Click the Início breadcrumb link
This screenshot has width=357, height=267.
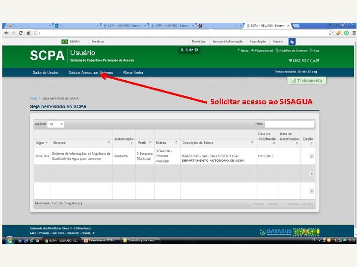coord(33,98)
